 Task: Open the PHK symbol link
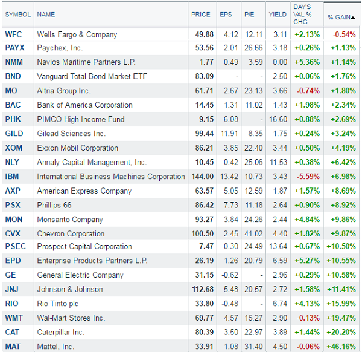click(13, 119)
